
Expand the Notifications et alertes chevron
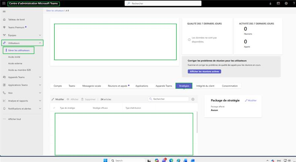(x=40, y=109)
